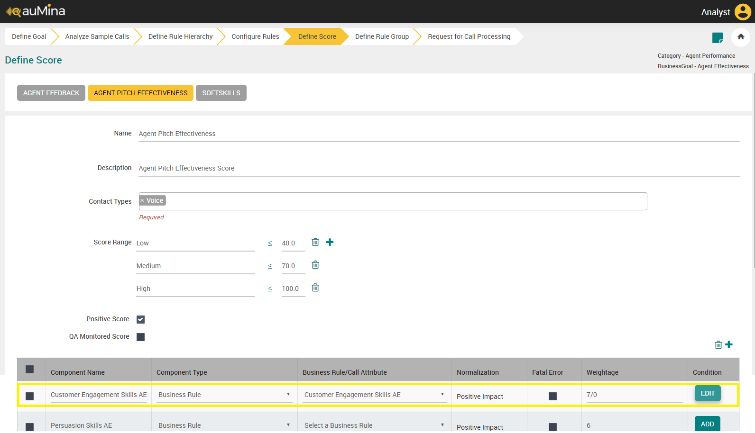Edit the Low range label field

click(x=195, y=243)
